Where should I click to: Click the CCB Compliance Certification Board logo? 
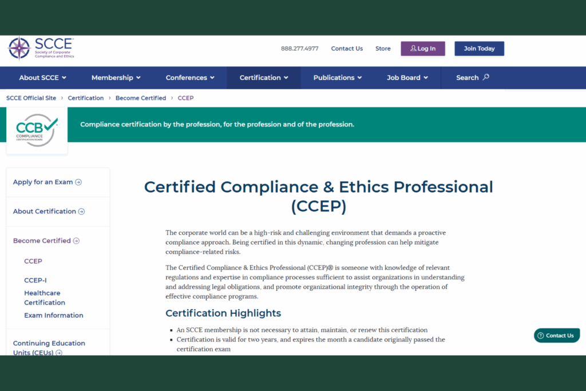coord(37,130)
